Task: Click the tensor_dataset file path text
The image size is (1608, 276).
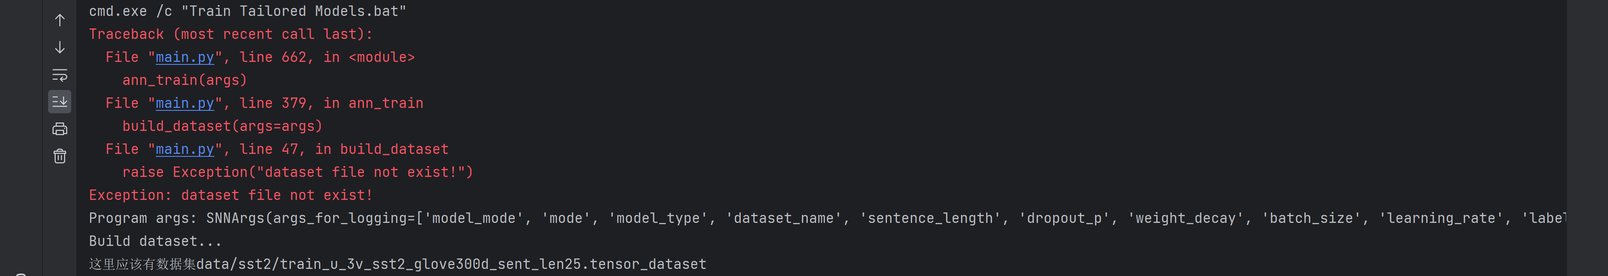Action: [x=451, y=265]
